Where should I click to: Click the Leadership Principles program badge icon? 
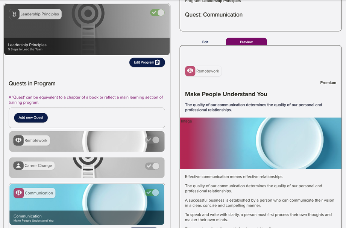tap(14, 14)
